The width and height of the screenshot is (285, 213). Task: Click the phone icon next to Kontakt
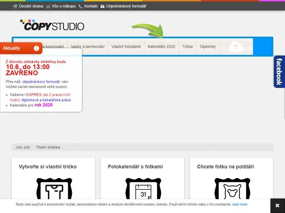pyautogui.click(x=81, y=7)
